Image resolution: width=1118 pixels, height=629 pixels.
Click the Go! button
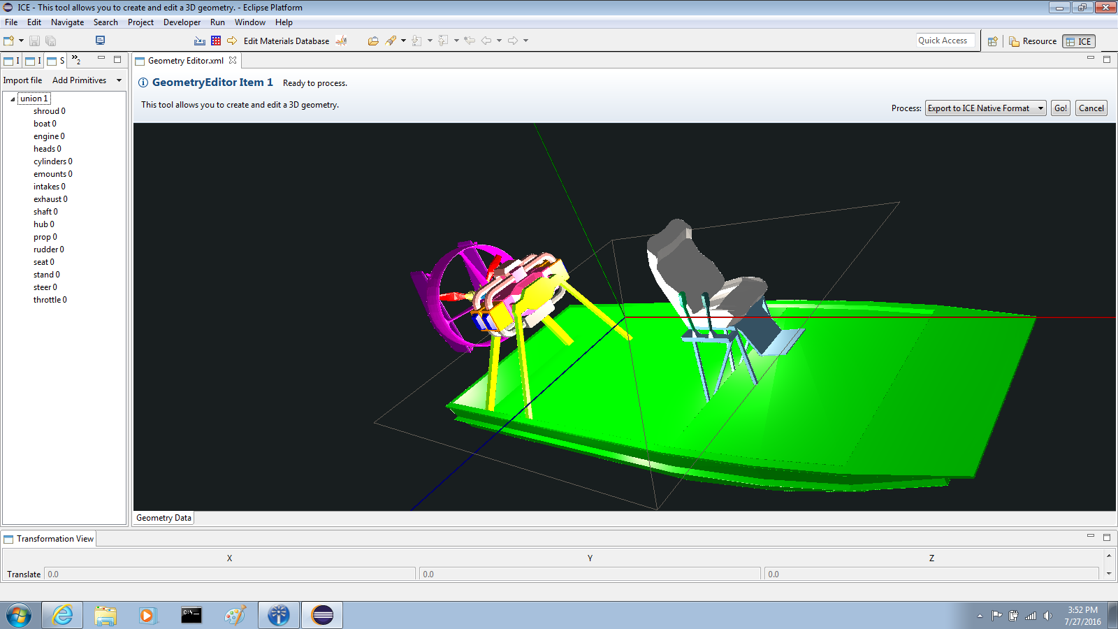(x=1060, y=108)
